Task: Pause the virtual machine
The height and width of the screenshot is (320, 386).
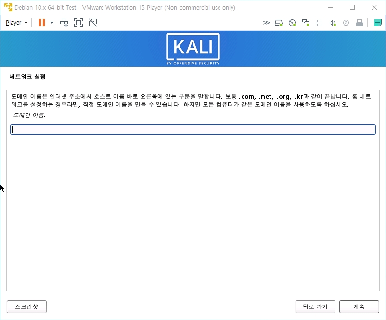Action: coord(42,23)
